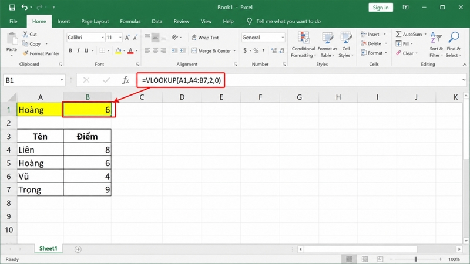This screenshot has width=470, height=264.
Task: Open Format as Table
Action: [x=327, y=45]
